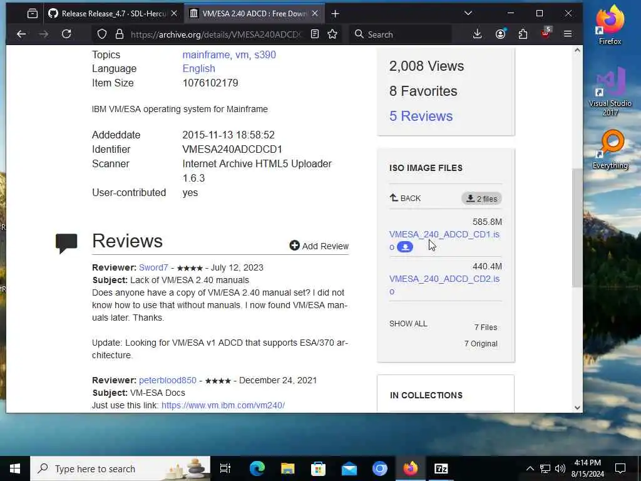Screen dimensions: 641x481
Task: Open the 7 Original link
Action: tap(481, 344)
